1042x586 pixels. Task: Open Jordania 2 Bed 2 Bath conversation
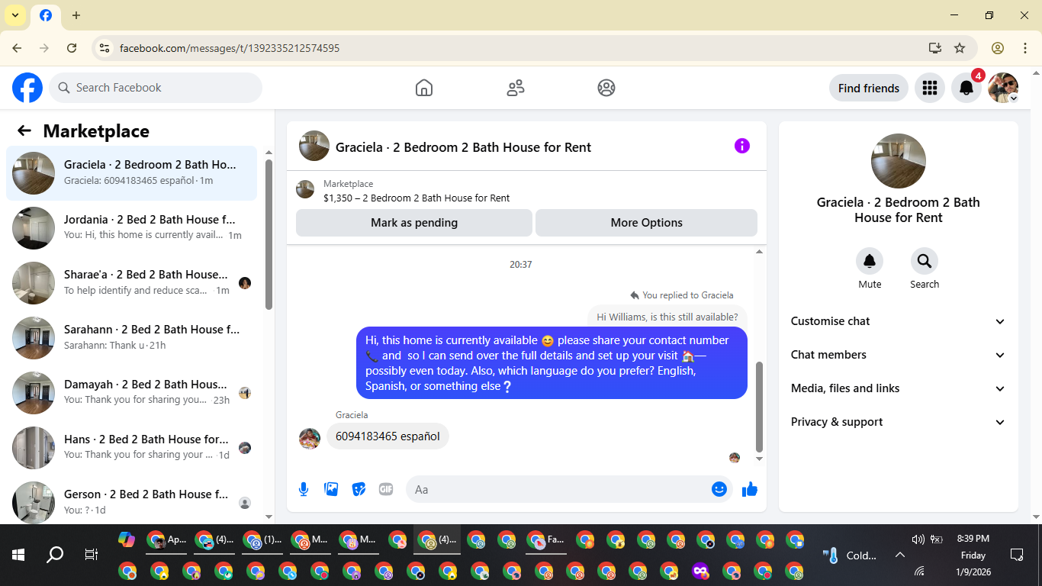132,228
